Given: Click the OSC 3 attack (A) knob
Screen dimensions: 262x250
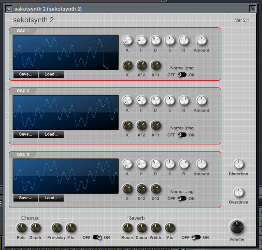Looking at the screenshot, I should 127,164.
